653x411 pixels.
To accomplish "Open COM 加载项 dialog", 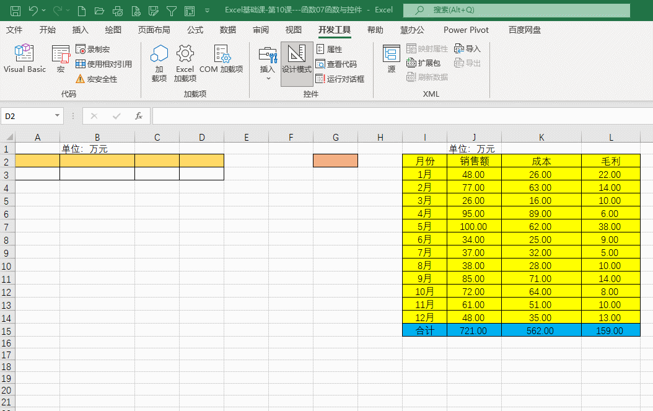I will tap(221, 59).
